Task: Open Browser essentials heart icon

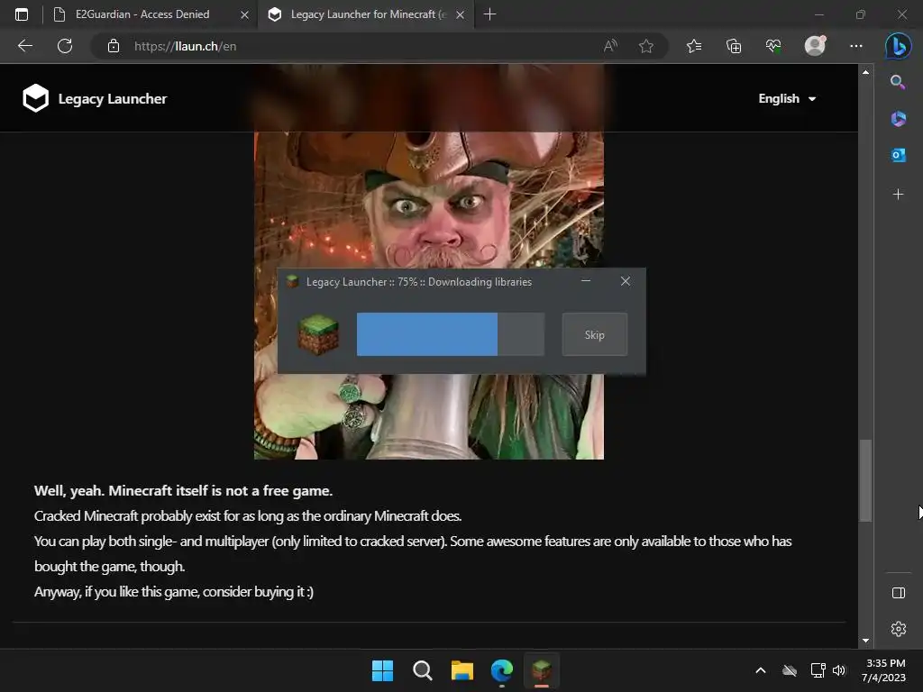Action: click(773, 46)
